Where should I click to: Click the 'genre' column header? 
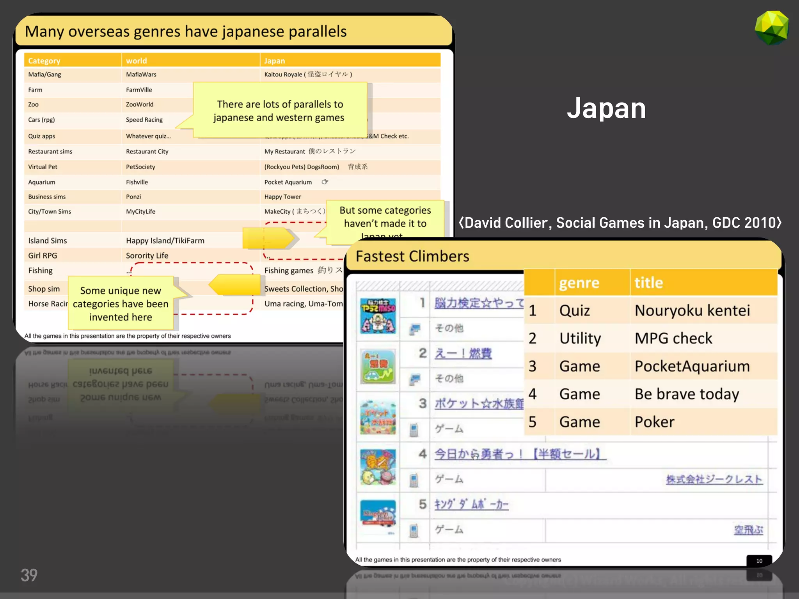coord(592,282)
